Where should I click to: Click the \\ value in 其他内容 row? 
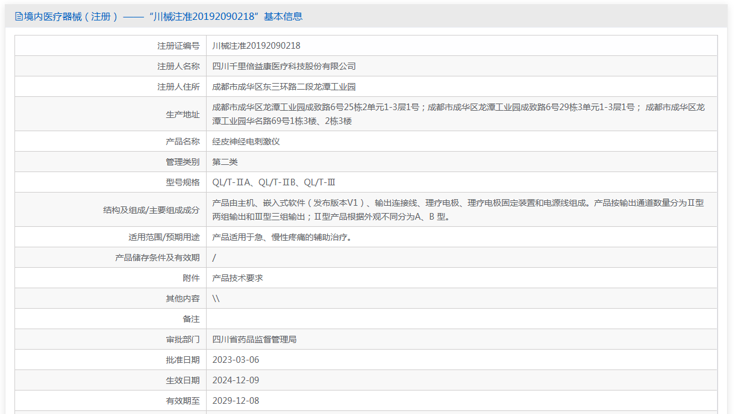click(x=216, y=298)
